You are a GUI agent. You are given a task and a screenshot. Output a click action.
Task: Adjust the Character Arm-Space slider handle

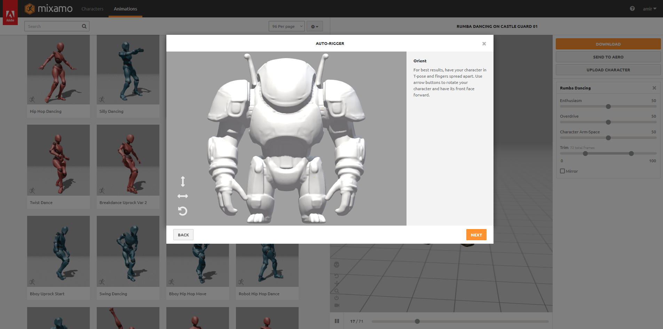608,138
